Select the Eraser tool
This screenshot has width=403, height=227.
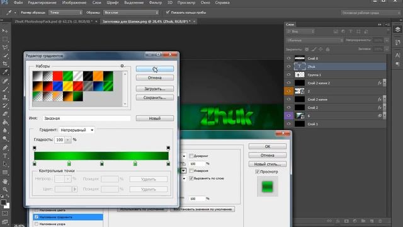coord(5,113)
